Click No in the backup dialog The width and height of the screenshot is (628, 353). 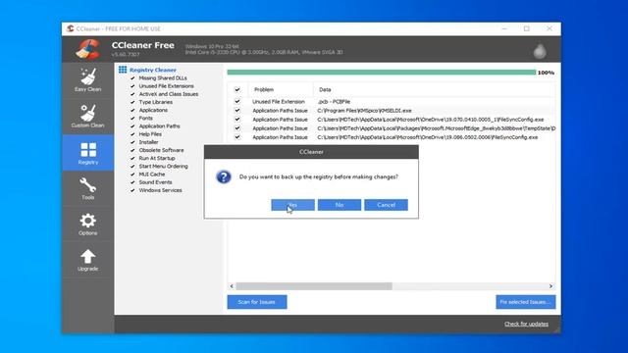[x=340, y=205]
